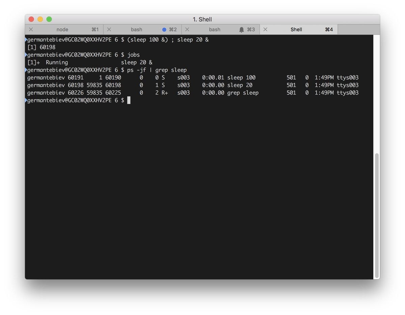
Task: Switch to the second bash tab with blue dot
Action: tap(142, 30)
